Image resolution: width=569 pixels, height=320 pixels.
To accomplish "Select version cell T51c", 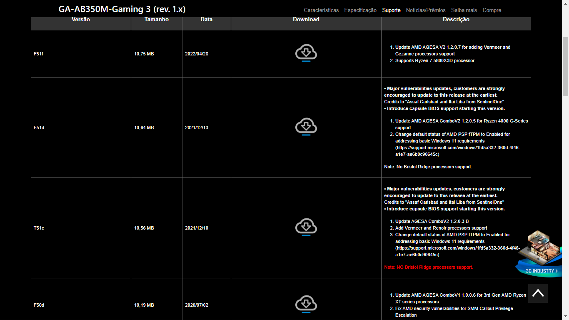I will [39, 228].
